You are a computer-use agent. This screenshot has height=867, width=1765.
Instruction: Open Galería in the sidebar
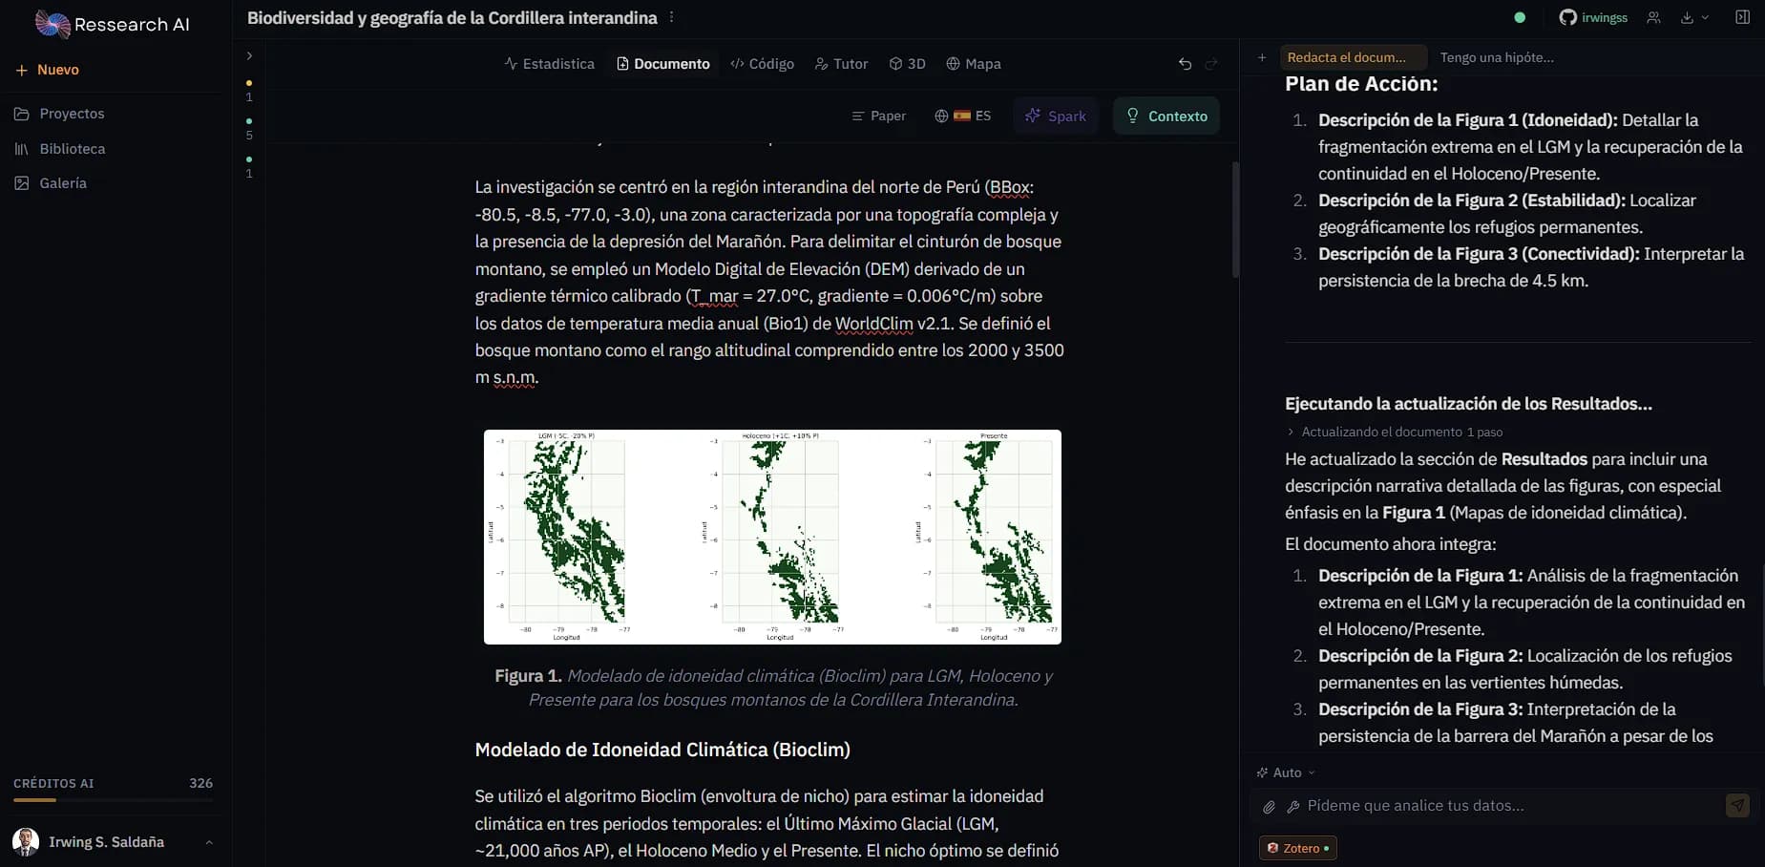[x=51, y=183]
